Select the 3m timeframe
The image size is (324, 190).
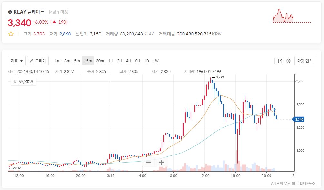click(67, 61)
